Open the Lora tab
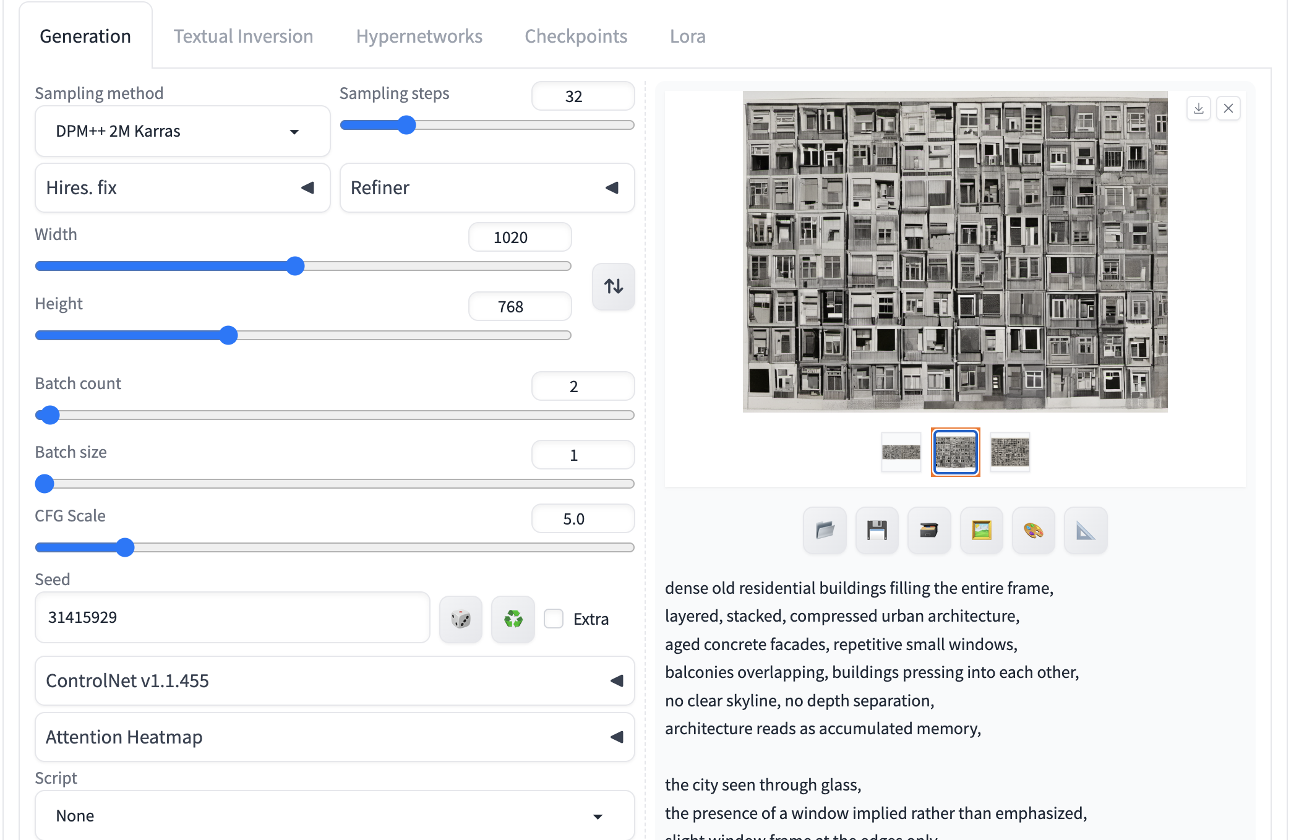 [x=687, y=36]
